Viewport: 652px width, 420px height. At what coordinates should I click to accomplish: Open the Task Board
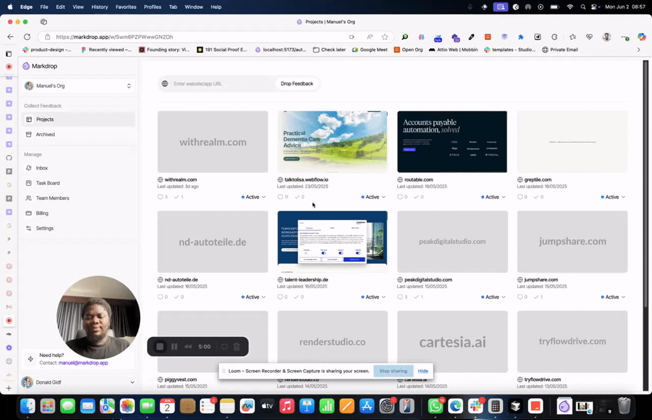point(78,183)
